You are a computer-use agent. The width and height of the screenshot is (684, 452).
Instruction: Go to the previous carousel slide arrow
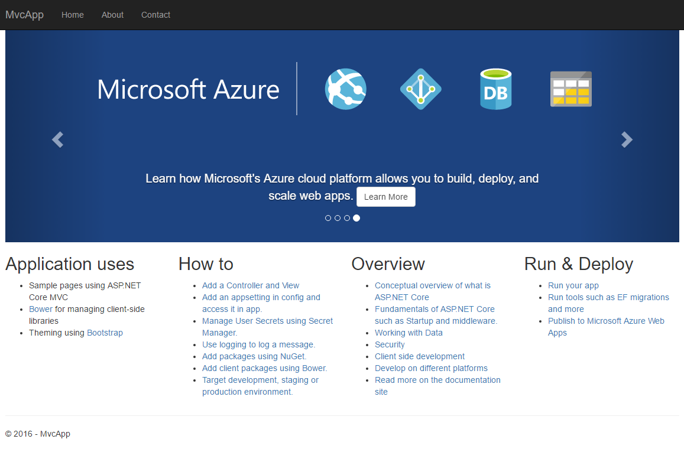click(x=57, y=139)
